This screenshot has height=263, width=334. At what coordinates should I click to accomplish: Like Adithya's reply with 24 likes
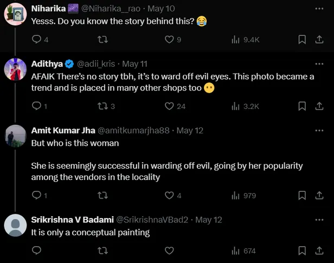tap(169, 106)
